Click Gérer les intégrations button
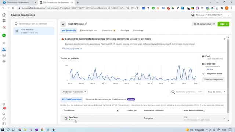 pyautogui.click(x=213, y=80)
